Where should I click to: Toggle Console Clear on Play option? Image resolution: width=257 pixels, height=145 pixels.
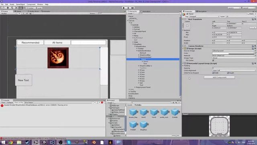[x=19, y=103]
